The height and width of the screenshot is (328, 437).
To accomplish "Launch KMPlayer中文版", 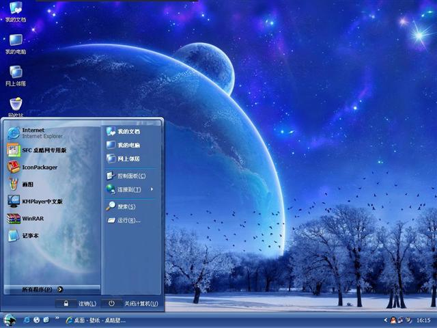I will (35, 201).
